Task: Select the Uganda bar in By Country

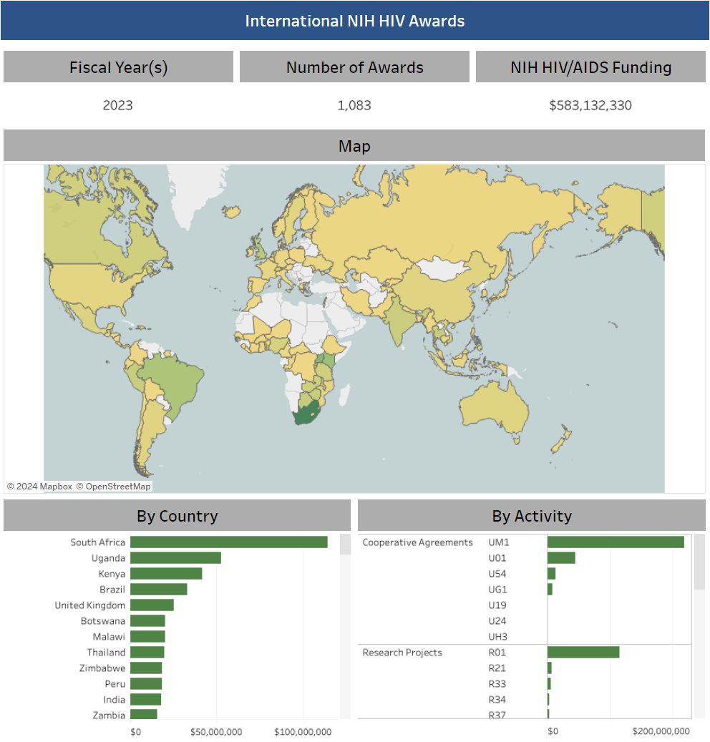Action: [175, 558]
